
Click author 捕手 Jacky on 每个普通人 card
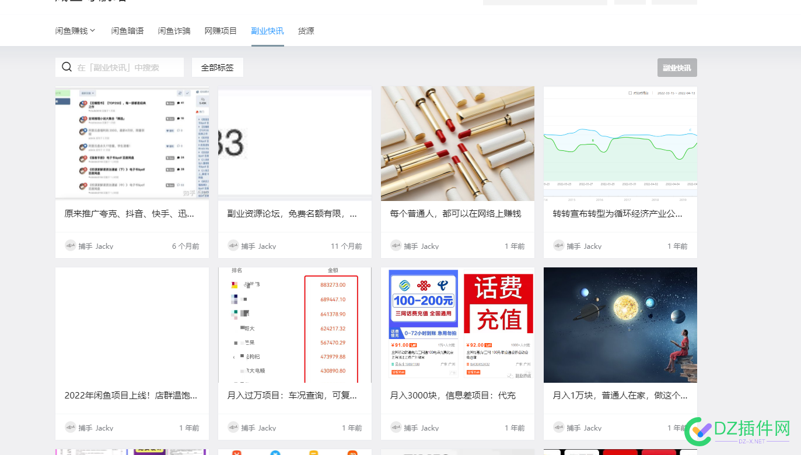[421, 246]
